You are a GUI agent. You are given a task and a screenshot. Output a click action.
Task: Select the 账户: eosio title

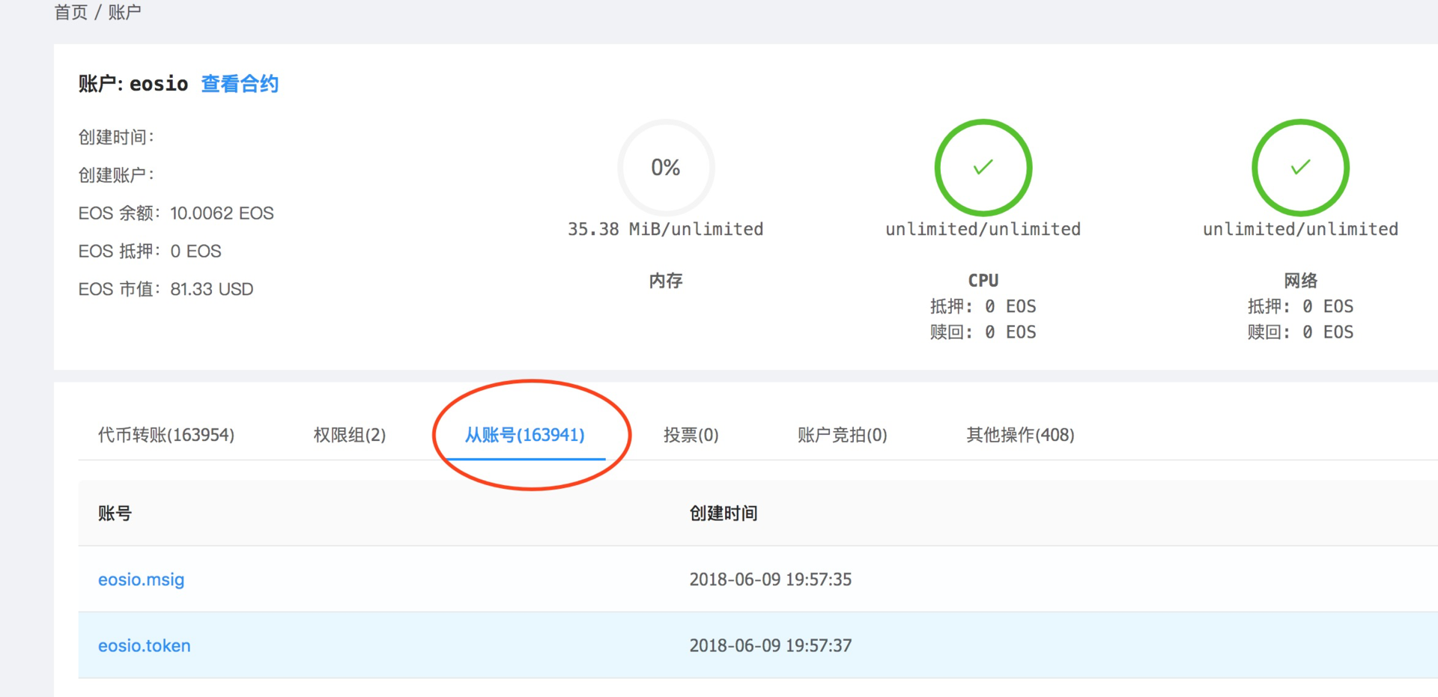(x=133, y=84)
